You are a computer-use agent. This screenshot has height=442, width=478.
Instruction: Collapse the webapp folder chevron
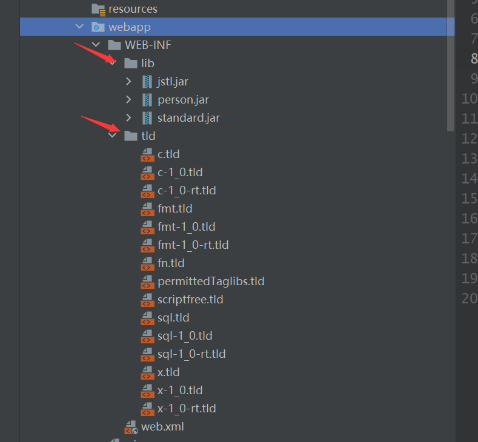[79, 27]
